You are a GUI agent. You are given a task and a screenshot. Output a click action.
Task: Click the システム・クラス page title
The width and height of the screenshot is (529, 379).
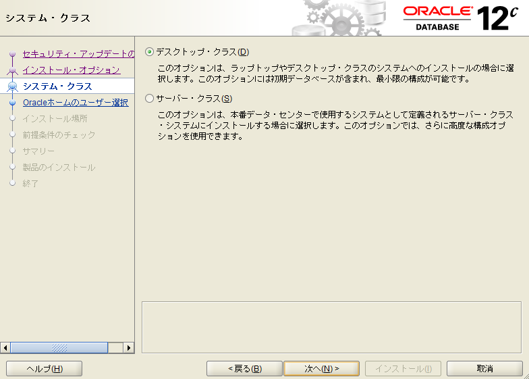click(48, 18)
